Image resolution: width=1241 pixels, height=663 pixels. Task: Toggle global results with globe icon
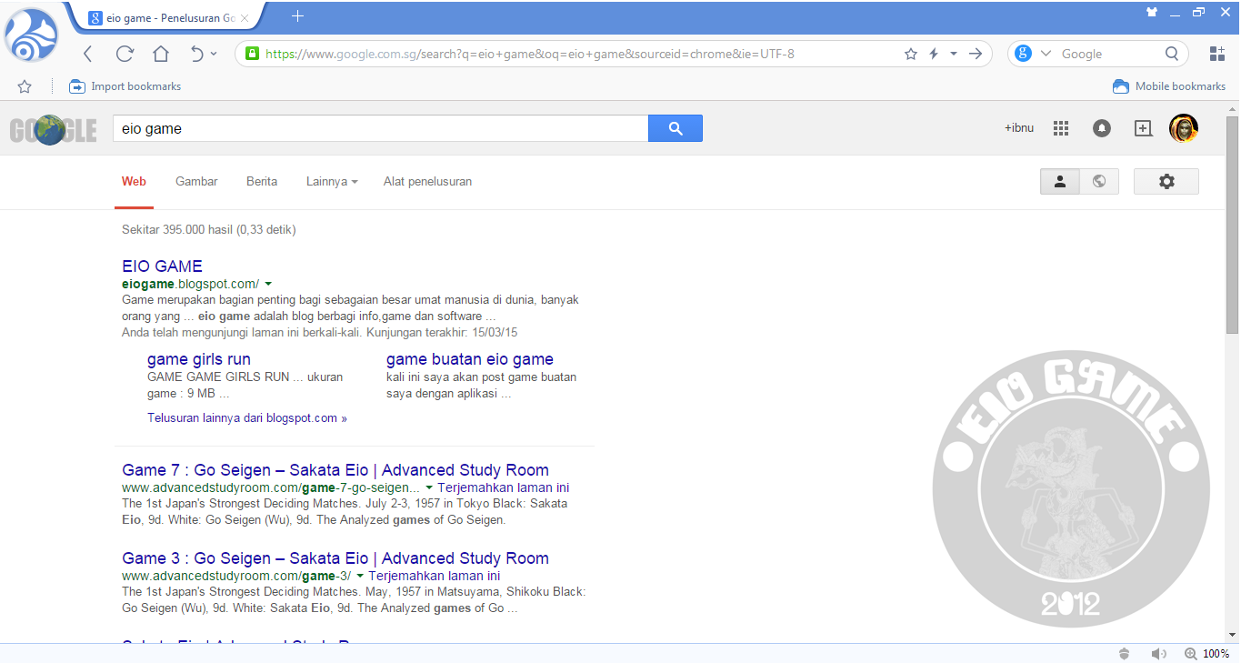point(1099,181)
